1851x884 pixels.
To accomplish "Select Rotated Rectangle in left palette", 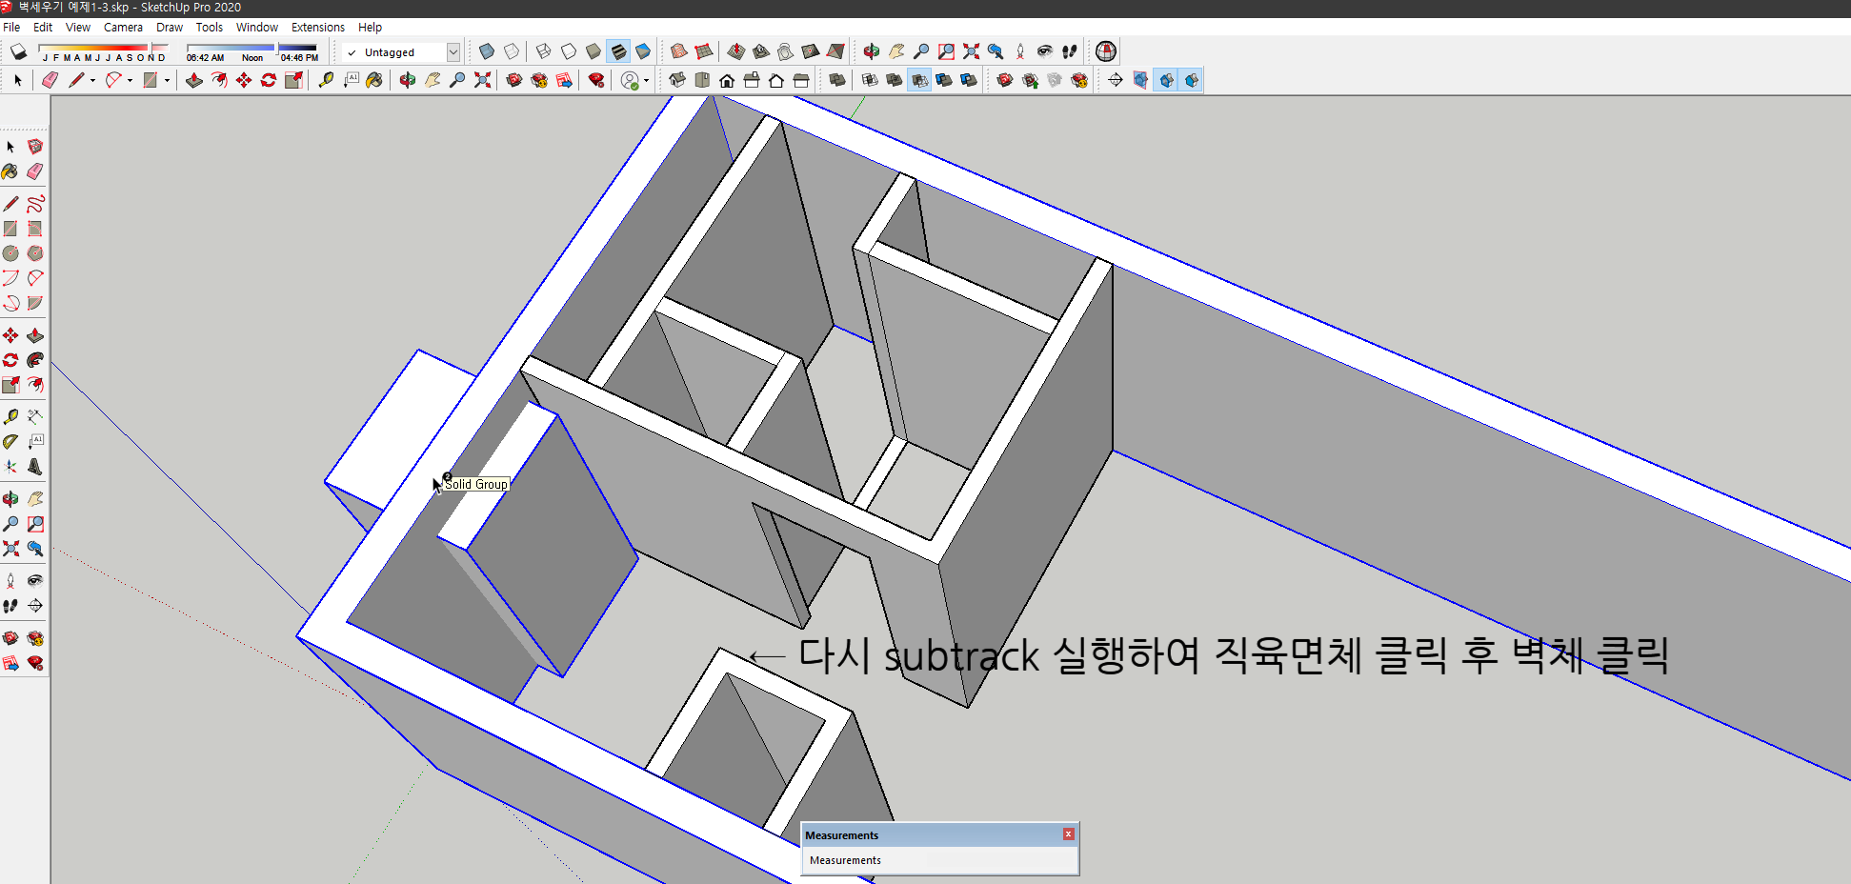I will click(x=35, y=229).
